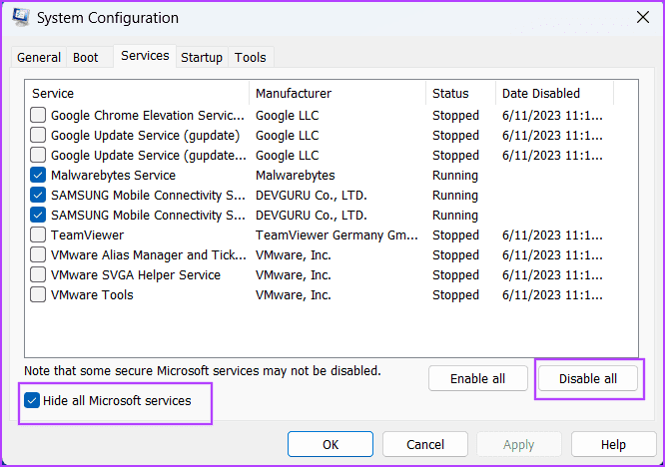Screen dimensions: 665x467
Task: Open the Tools tab
Action: pos(251,57)
